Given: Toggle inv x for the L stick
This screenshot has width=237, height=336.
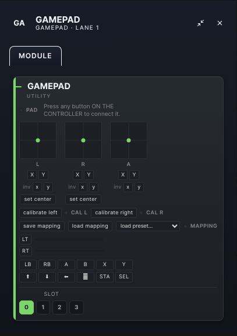Looking at the screenshot, I should 37,187.
